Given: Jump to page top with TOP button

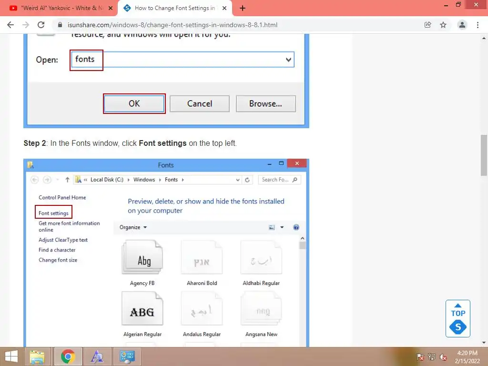Looking at the screenshot, I should pos(458,318).
